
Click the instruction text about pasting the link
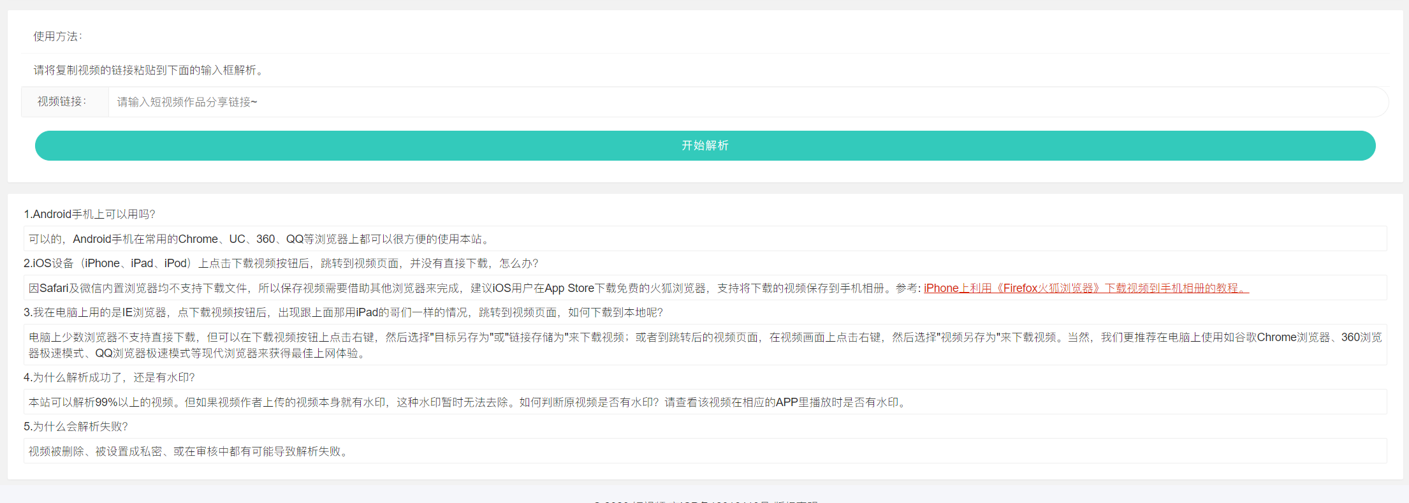148,70
